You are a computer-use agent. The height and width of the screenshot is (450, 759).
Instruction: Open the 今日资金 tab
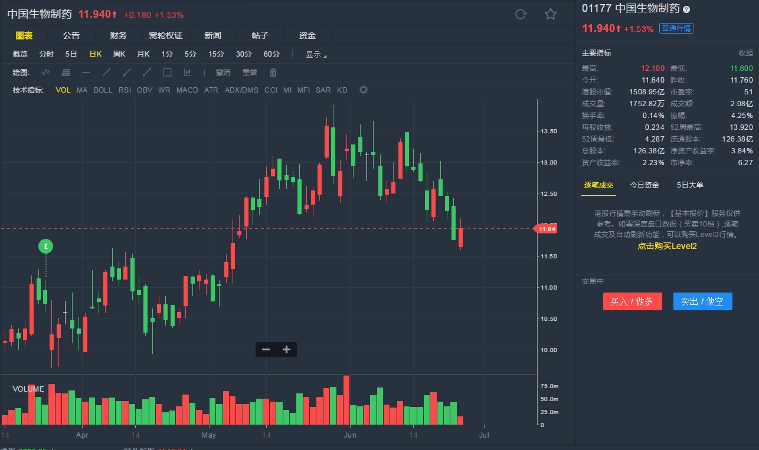click(x=645, y=185)
